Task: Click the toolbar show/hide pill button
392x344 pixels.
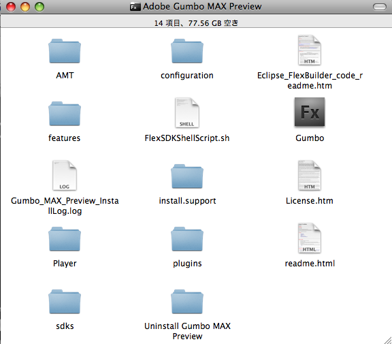Action: pyautogui.click(x=380, y=7)
